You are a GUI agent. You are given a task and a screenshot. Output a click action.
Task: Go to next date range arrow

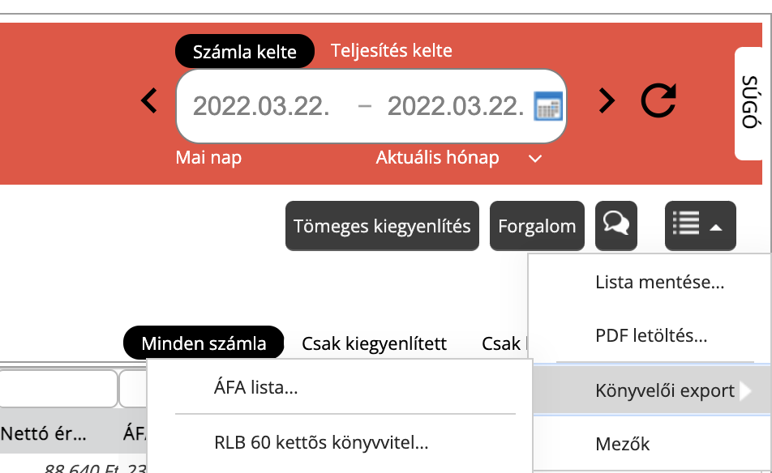606,101
